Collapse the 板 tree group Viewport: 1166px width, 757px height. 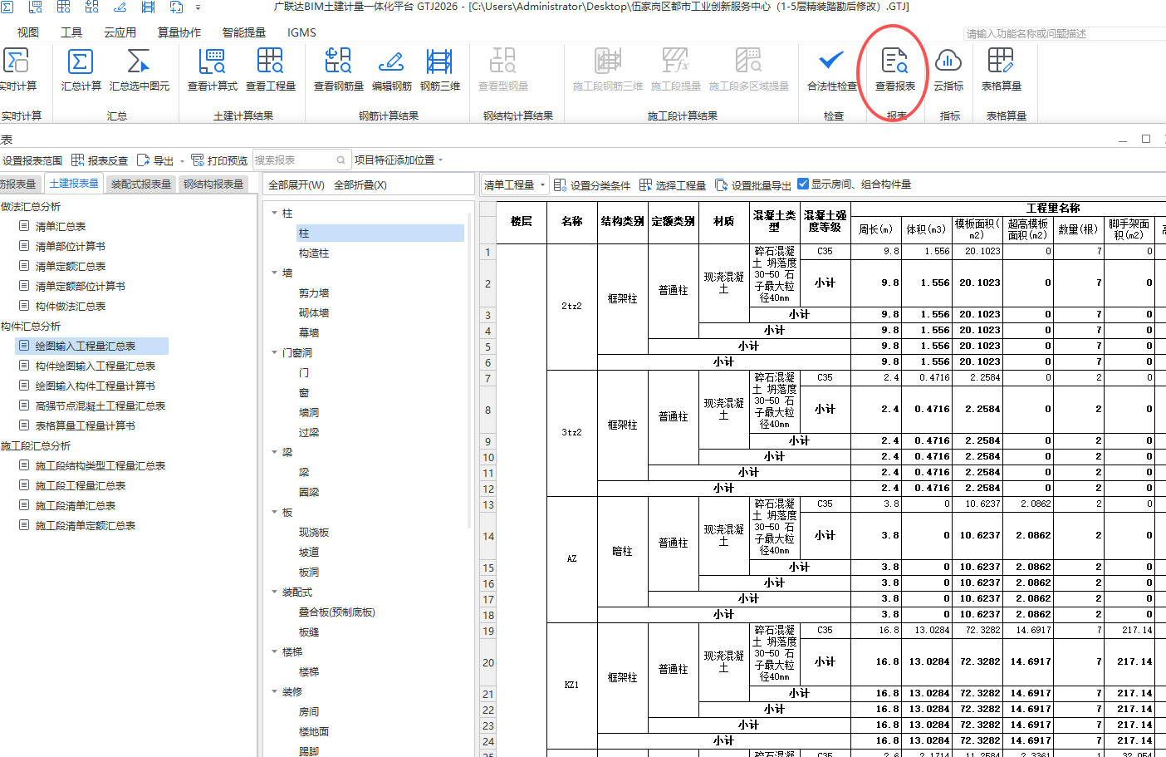pos(275,512)
